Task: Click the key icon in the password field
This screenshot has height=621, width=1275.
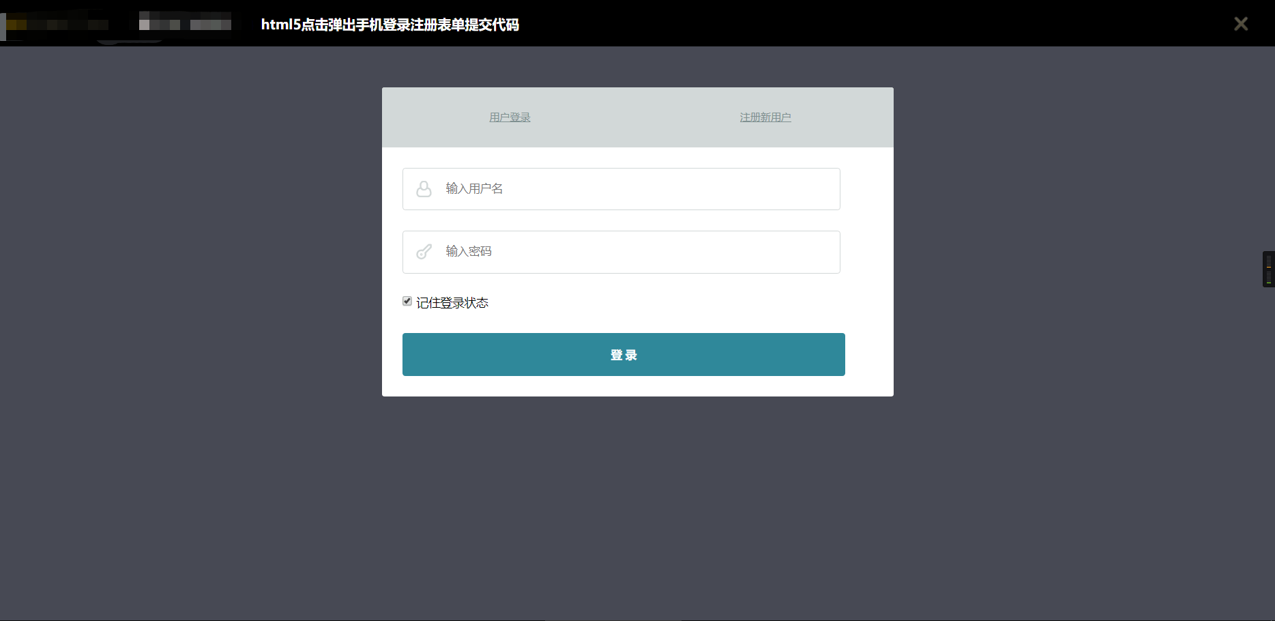Action: point(424,252)
